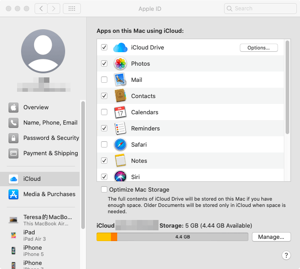Enable the Mail checkbox
Viewport: 300px width, 269px height.
click(104, 80)
